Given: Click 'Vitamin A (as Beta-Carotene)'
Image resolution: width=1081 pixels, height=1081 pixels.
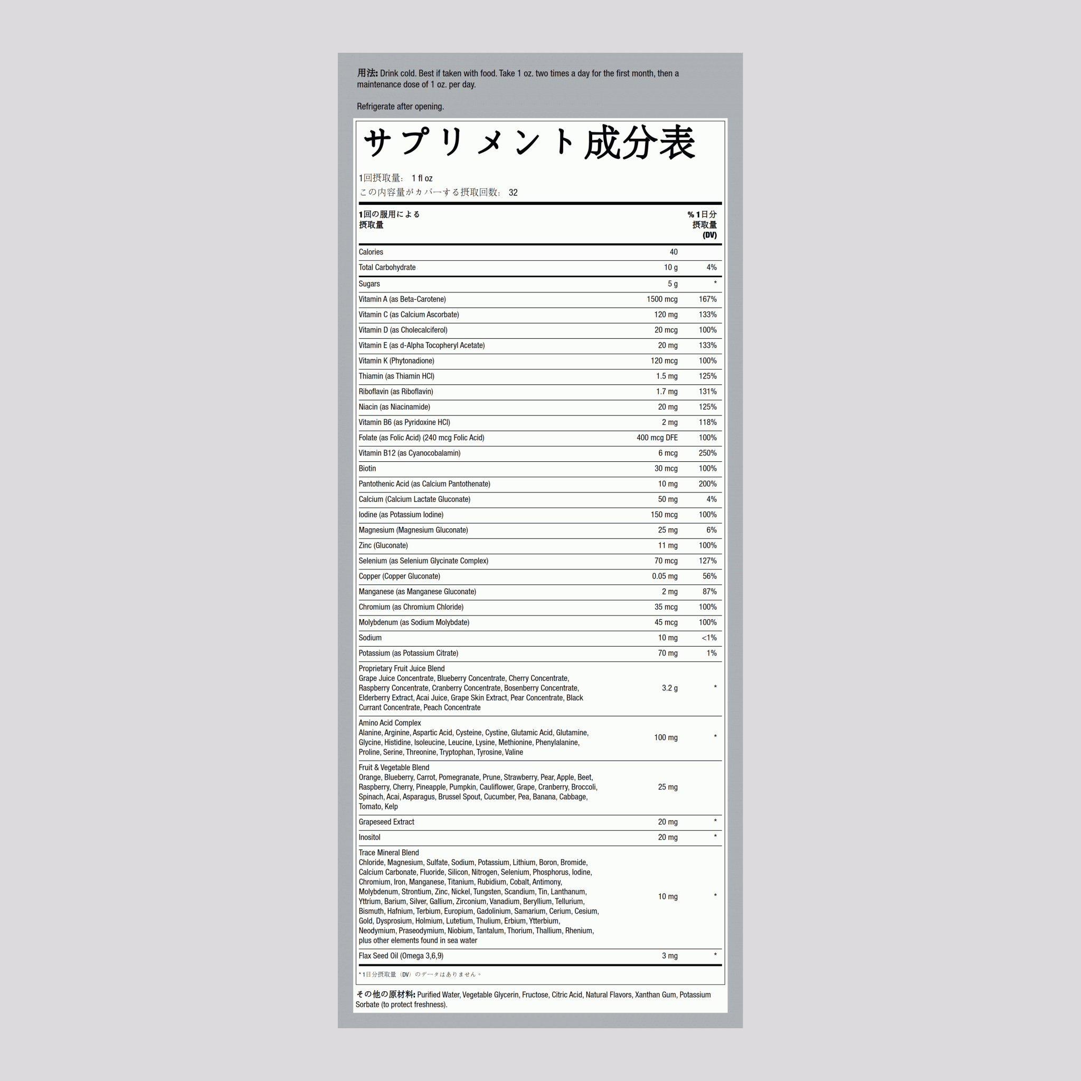Looking at the screenshot, I should [x=402, y=299].
